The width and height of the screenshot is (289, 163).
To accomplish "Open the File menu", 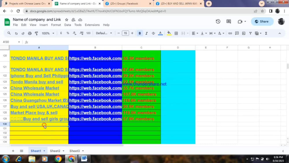I will tap(16, 25).
